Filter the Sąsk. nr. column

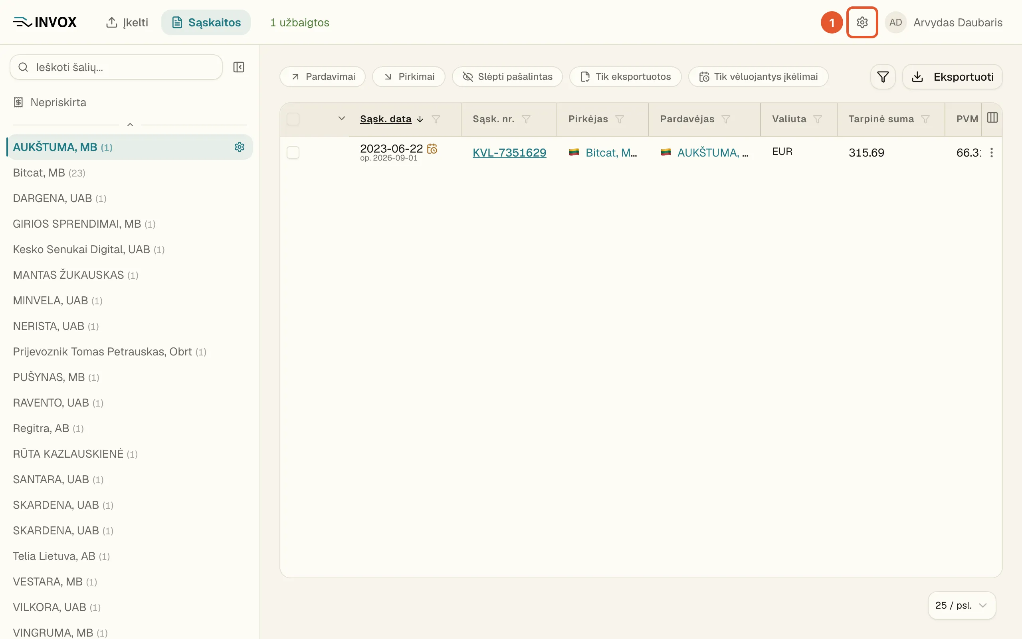[526, 119]
